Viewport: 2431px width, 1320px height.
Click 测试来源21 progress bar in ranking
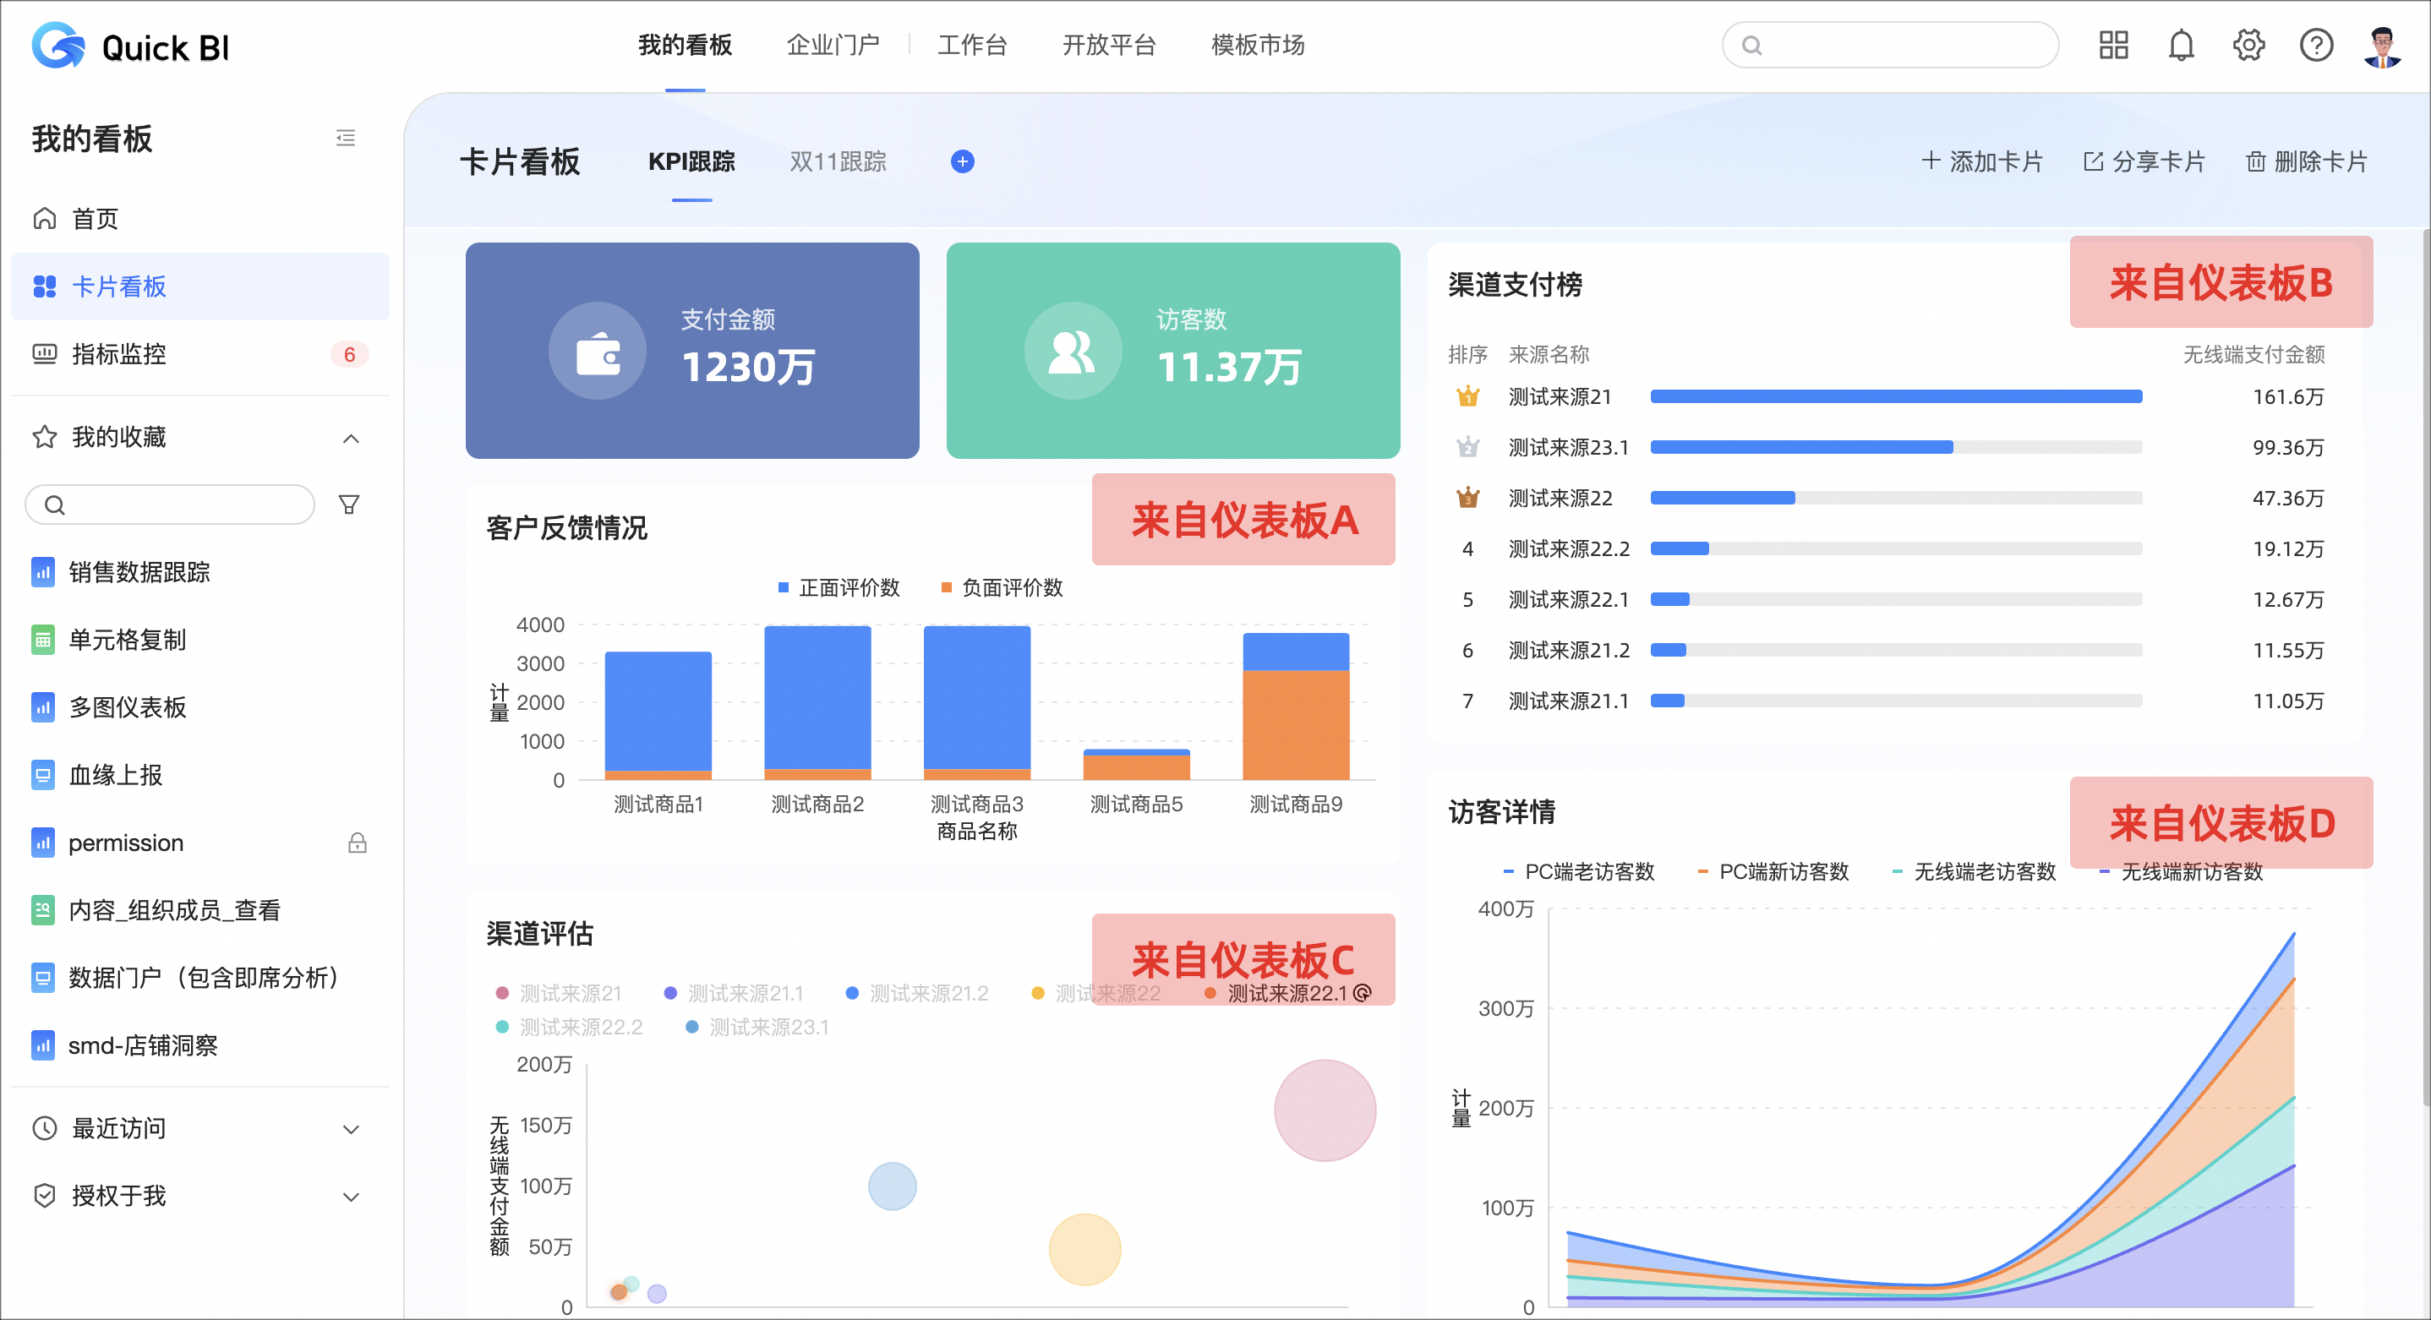pyautogui.click(x=1896, y=396)
